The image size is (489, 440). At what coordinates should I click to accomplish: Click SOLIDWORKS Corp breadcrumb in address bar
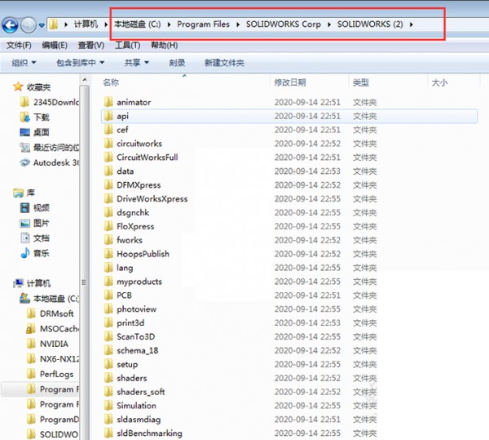(283, 24)
